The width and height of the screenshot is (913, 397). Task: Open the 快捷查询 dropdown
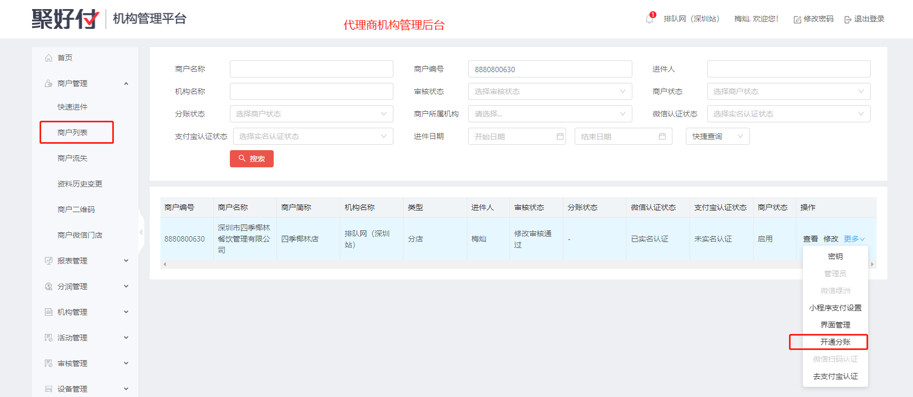[717, 136]
